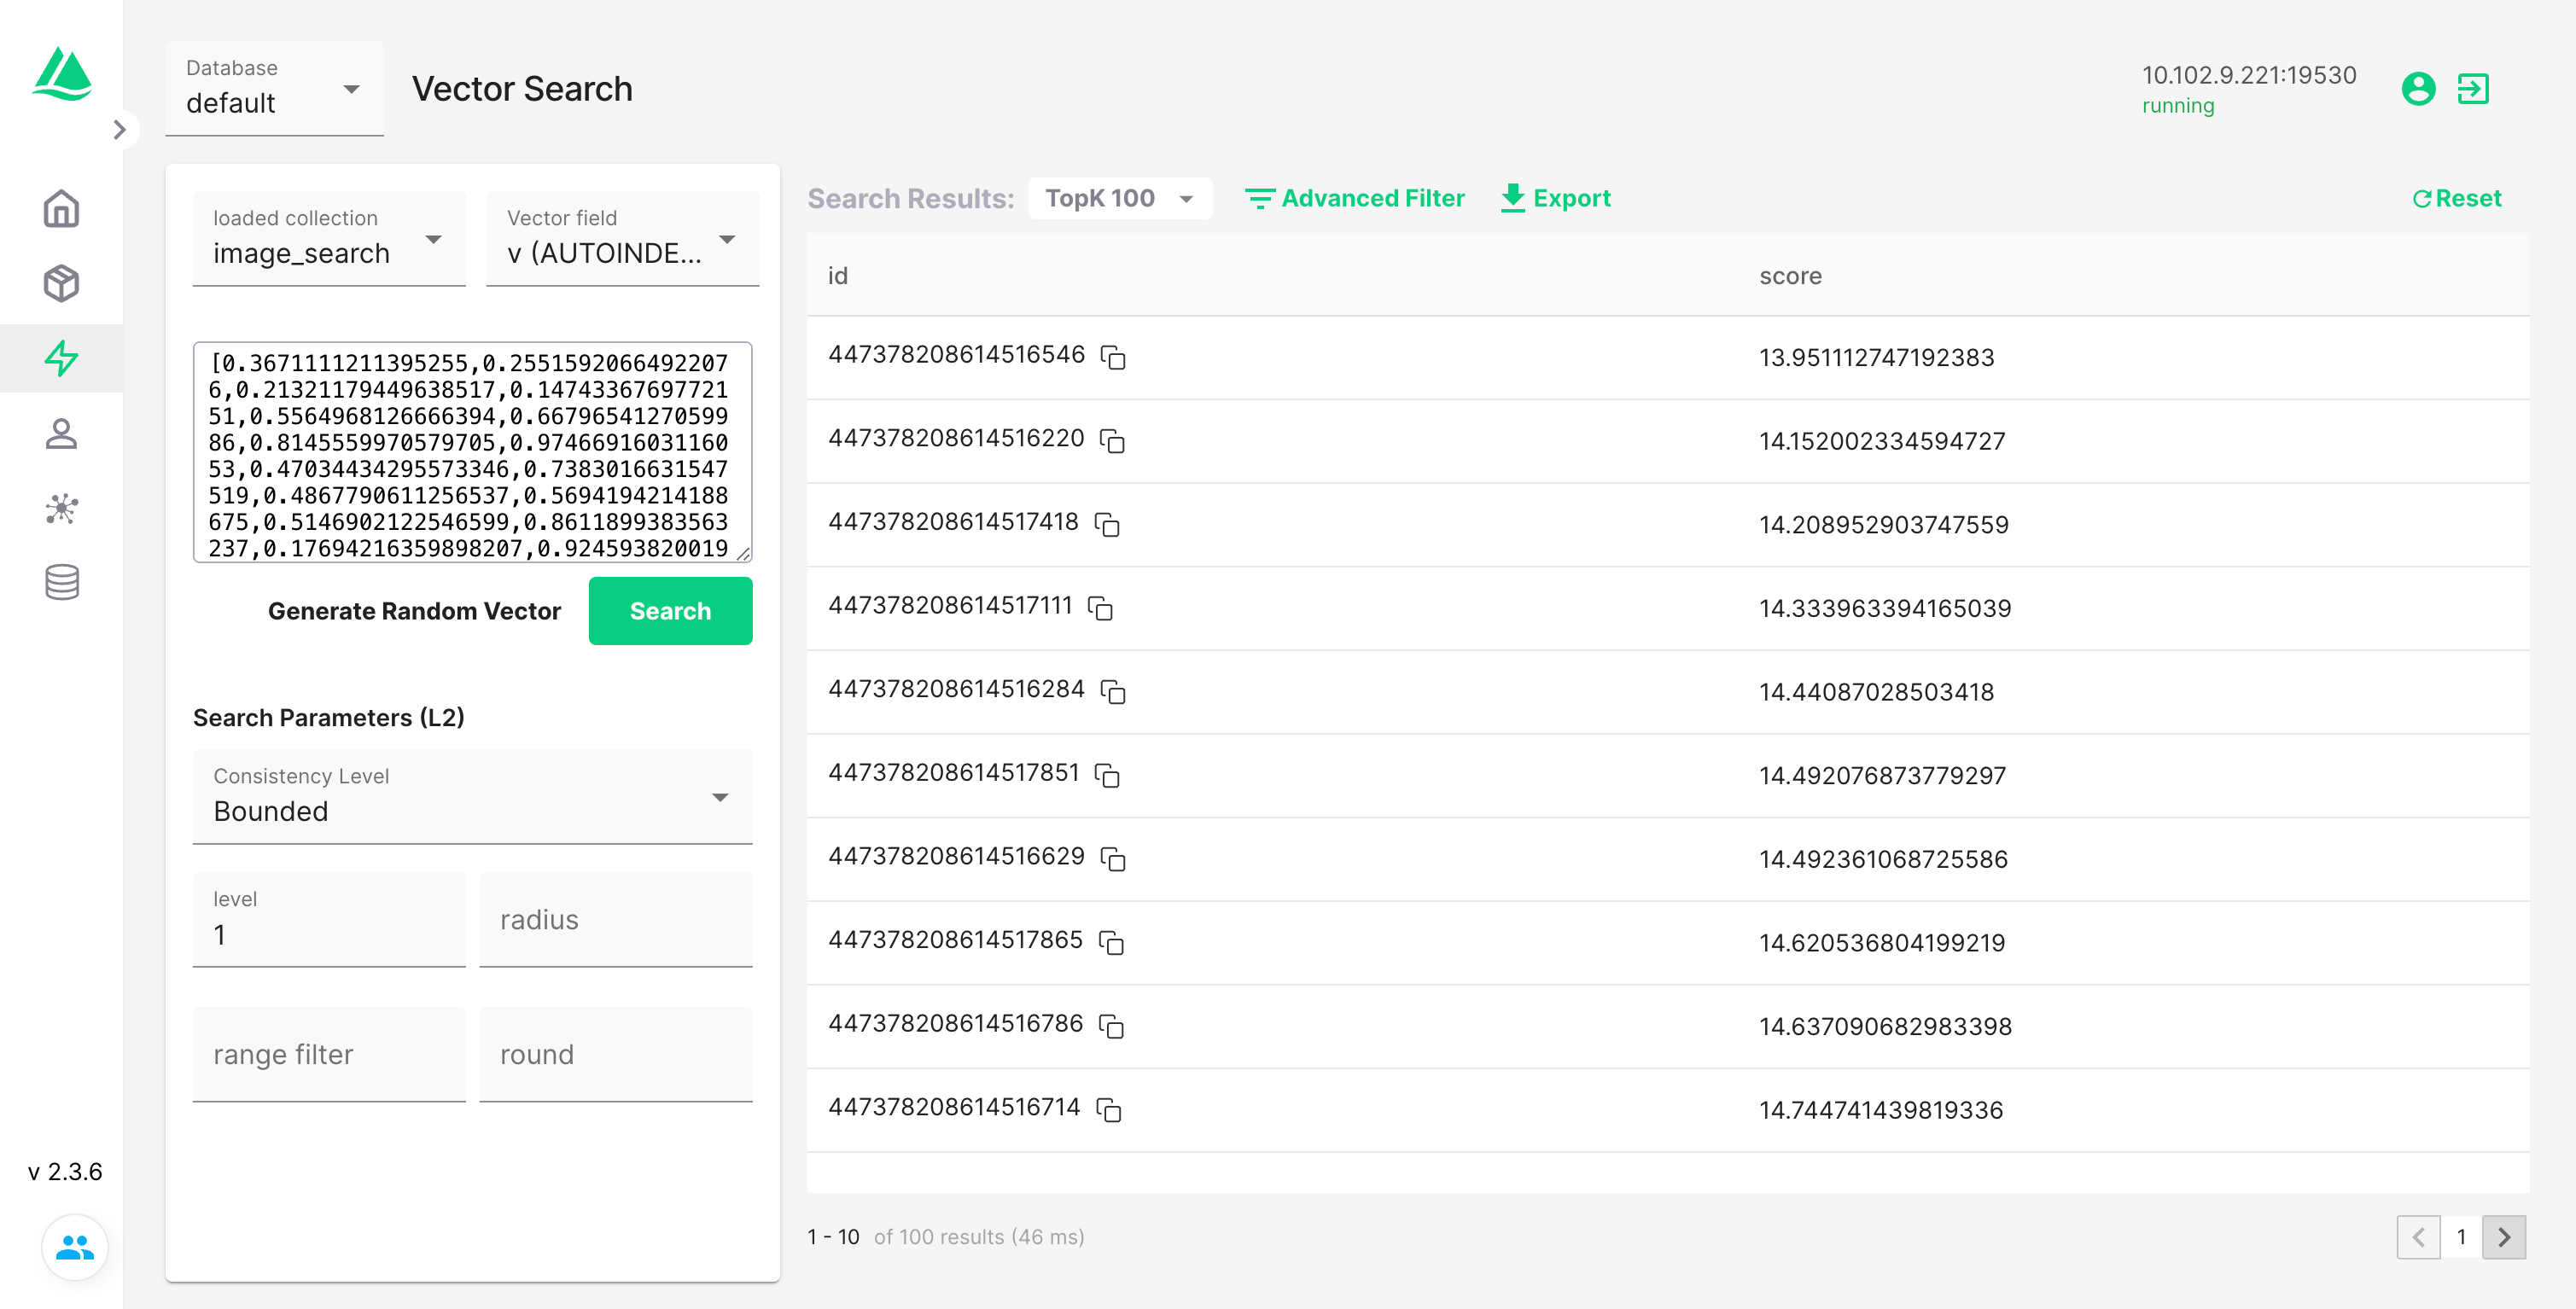Viewport: 2576px width, 1309px height.
Task: Copy id 447378208614516714
Action: [x=1109, y=1110]
